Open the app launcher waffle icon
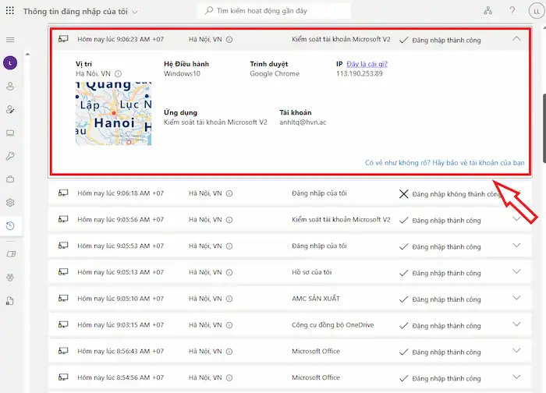The image size is (546, 393). pos(10,11)
